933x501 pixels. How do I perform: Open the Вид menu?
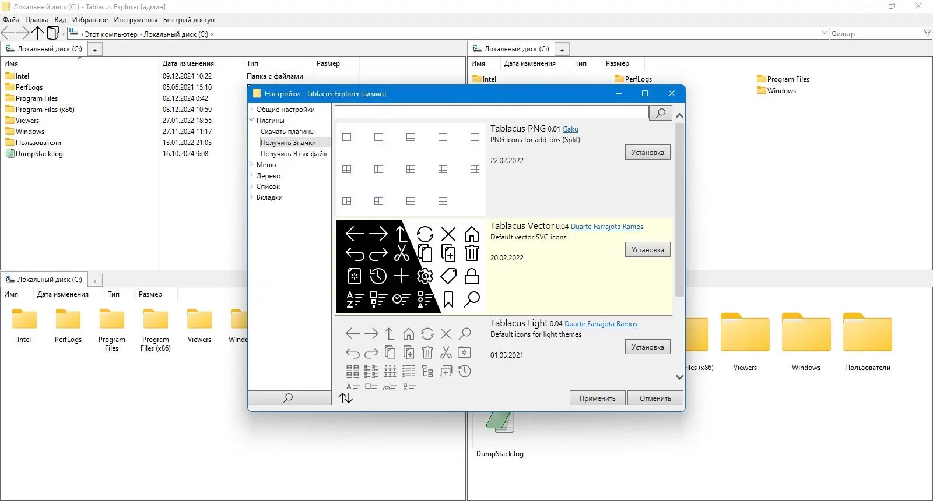[61, 20]
